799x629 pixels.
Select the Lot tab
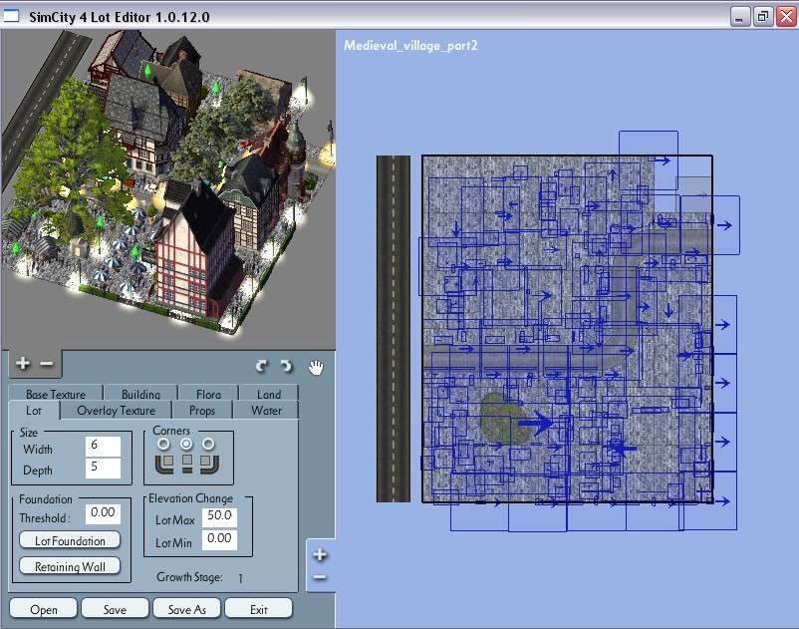click(x=34, y=411)
